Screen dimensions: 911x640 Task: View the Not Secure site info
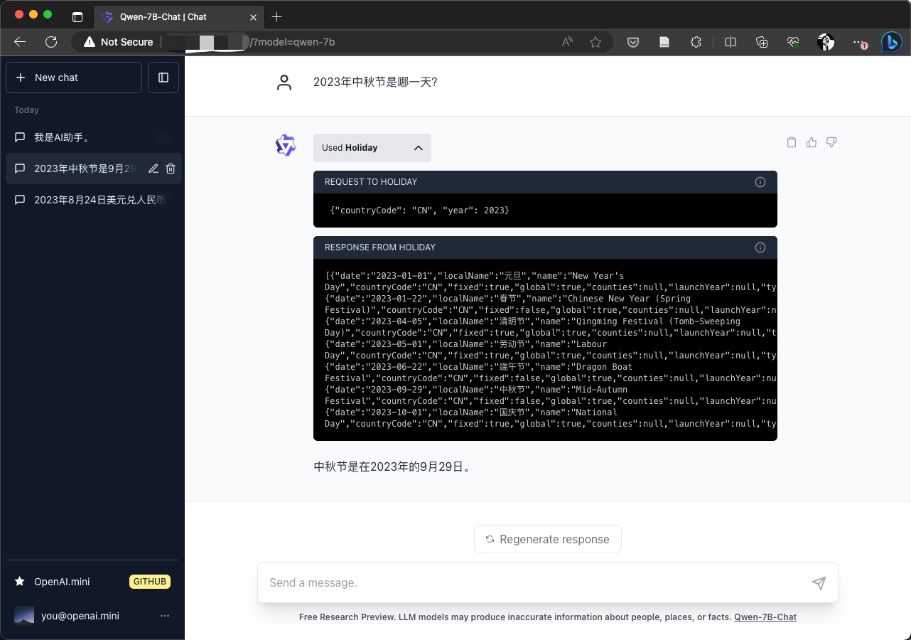[x=118, y=42]
